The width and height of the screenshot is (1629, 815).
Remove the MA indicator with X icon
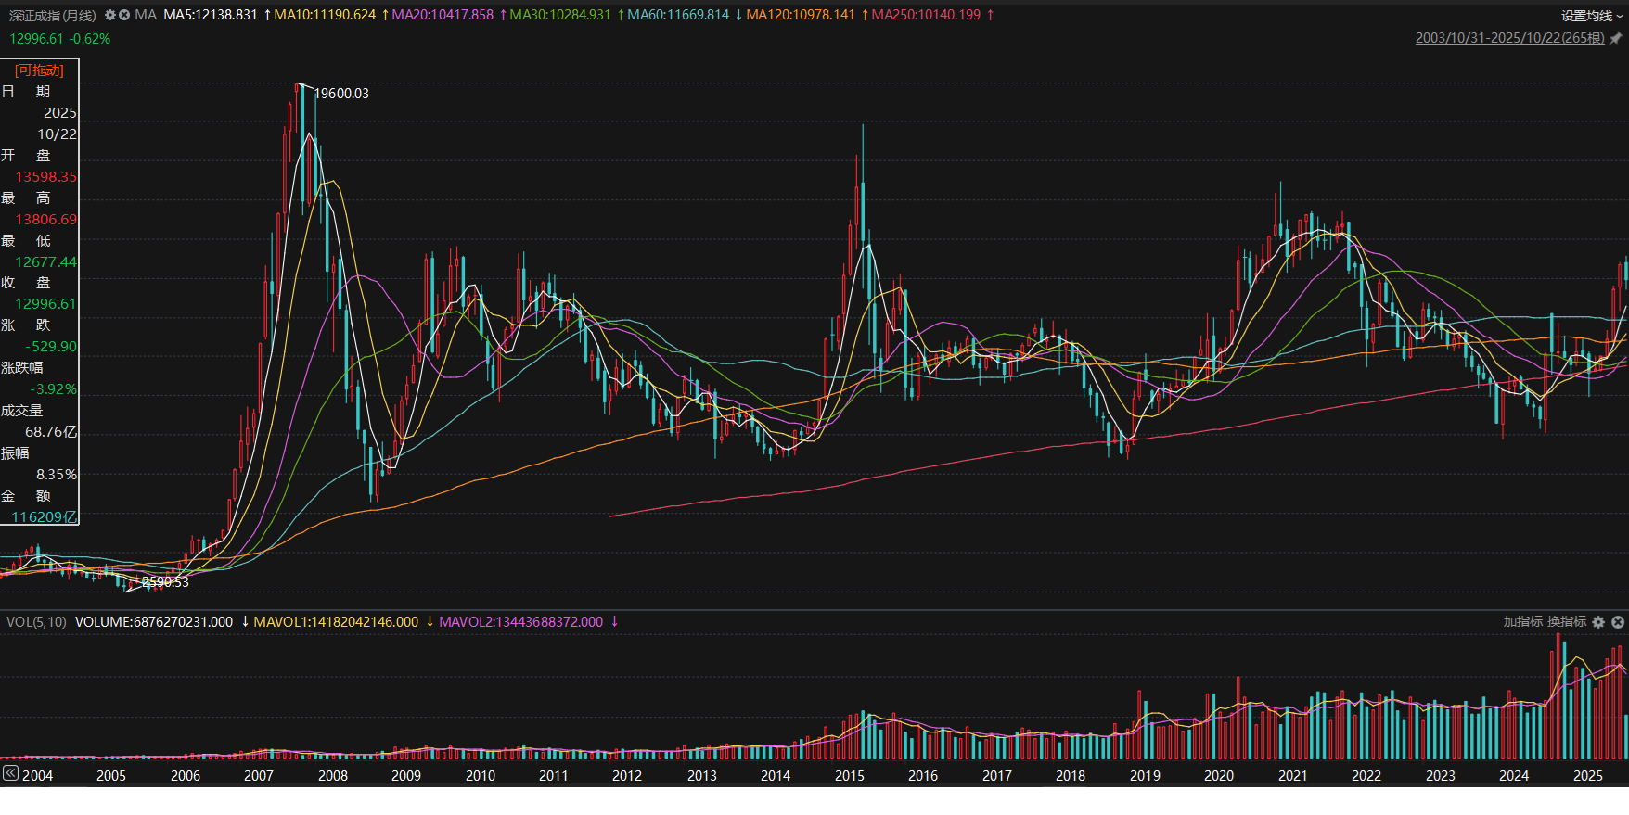(123, 15)
